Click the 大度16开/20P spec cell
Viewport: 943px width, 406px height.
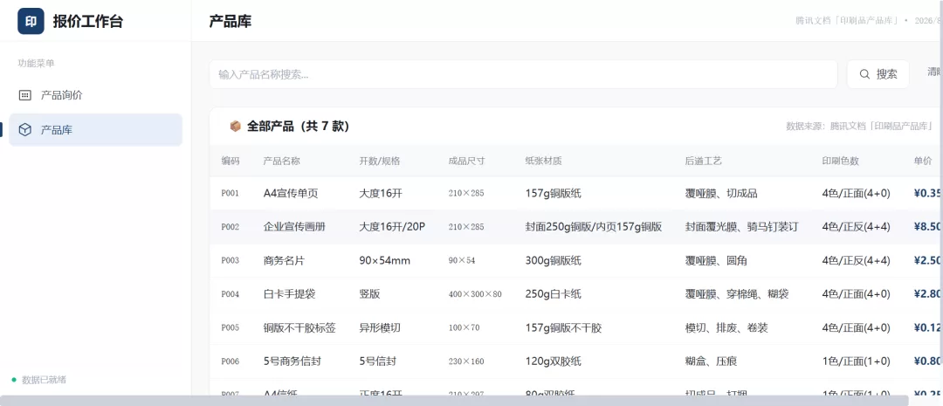tap(393, 227)
